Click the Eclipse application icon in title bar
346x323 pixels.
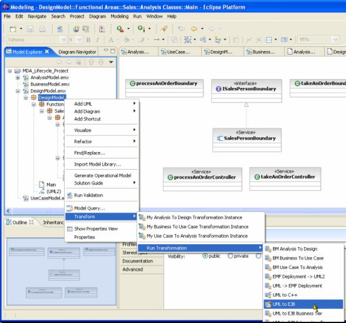click(x=5, y=7)
